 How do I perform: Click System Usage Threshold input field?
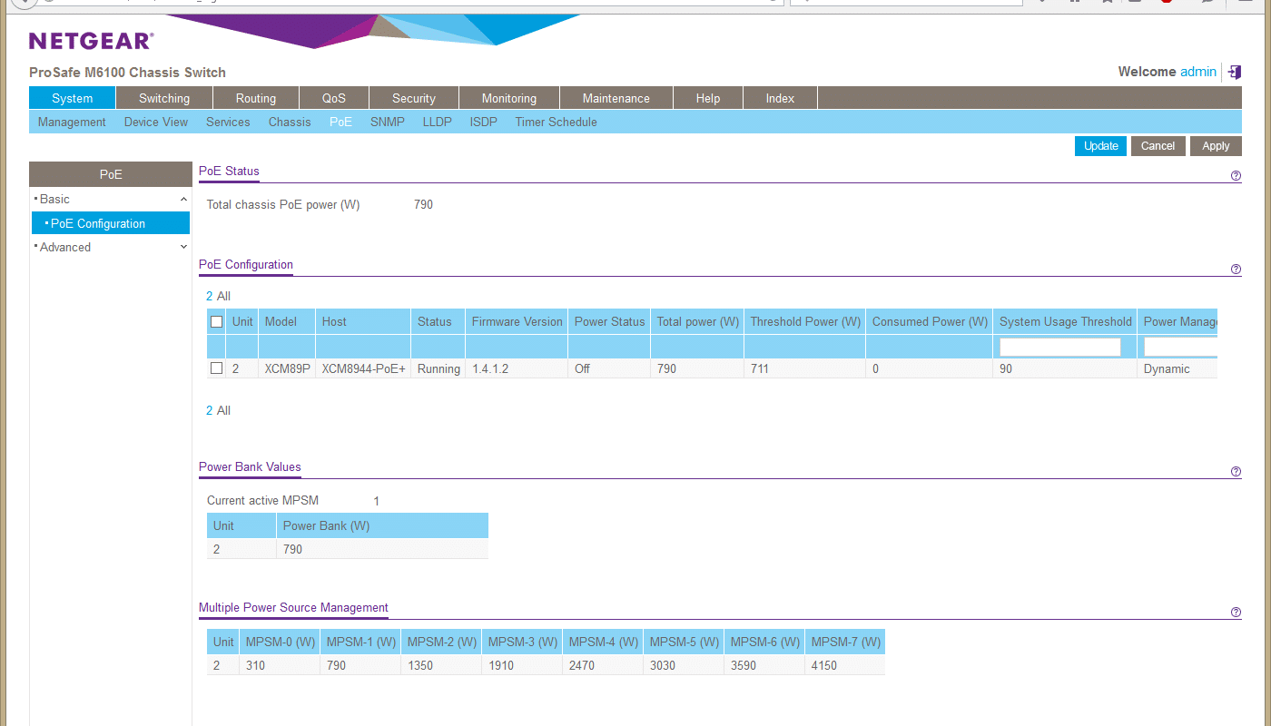(1060, 347)
